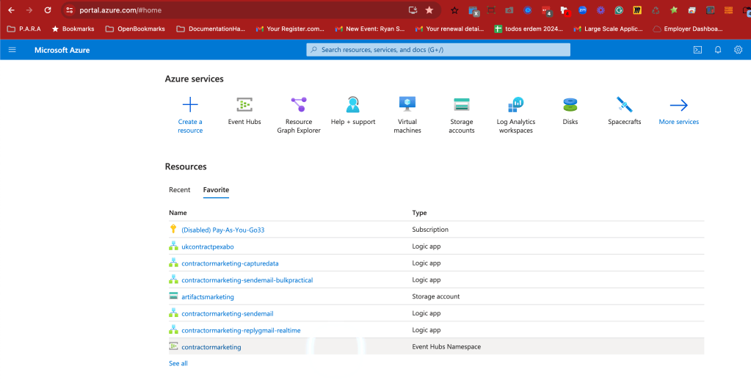Click the Event Hubs Namespace type cell
This screenshot has width=751, height=391.
(446, 346)
